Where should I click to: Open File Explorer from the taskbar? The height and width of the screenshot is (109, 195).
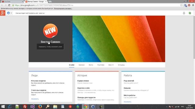click(55, 107)
